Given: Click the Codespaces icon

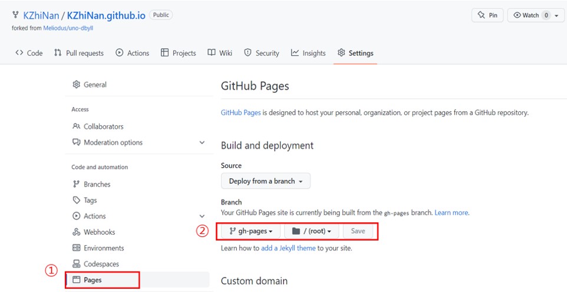Looking at the screenshot, I should (76, 264).
